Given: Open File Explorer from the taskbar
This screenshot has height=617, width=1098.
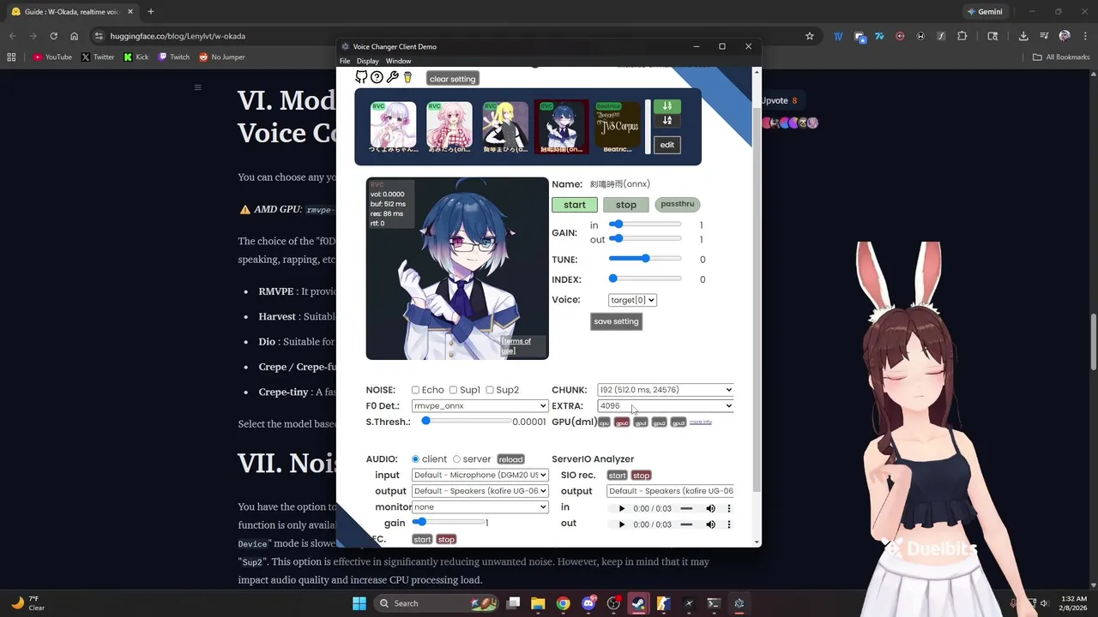Looking at the screenshot, I should click(538, 603).
